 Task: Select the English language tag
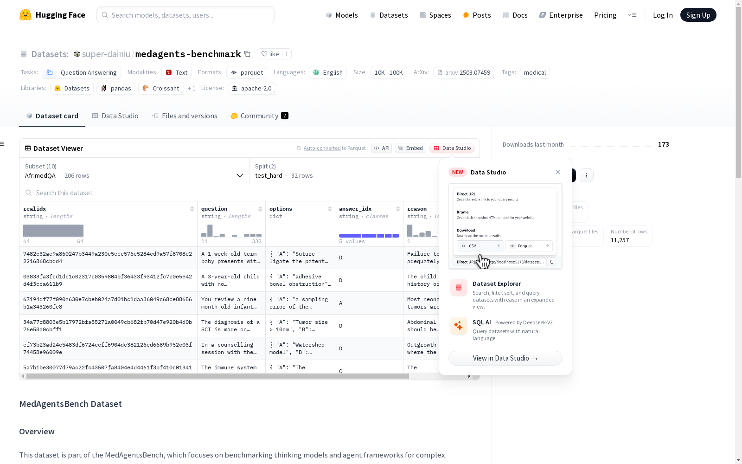[x=328, y=72]
